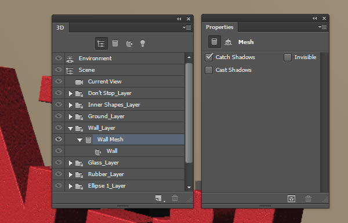The height and width of the screenshot is (223, 348).
Task: Expand Glass_Layer group
Action: [71, 163]
